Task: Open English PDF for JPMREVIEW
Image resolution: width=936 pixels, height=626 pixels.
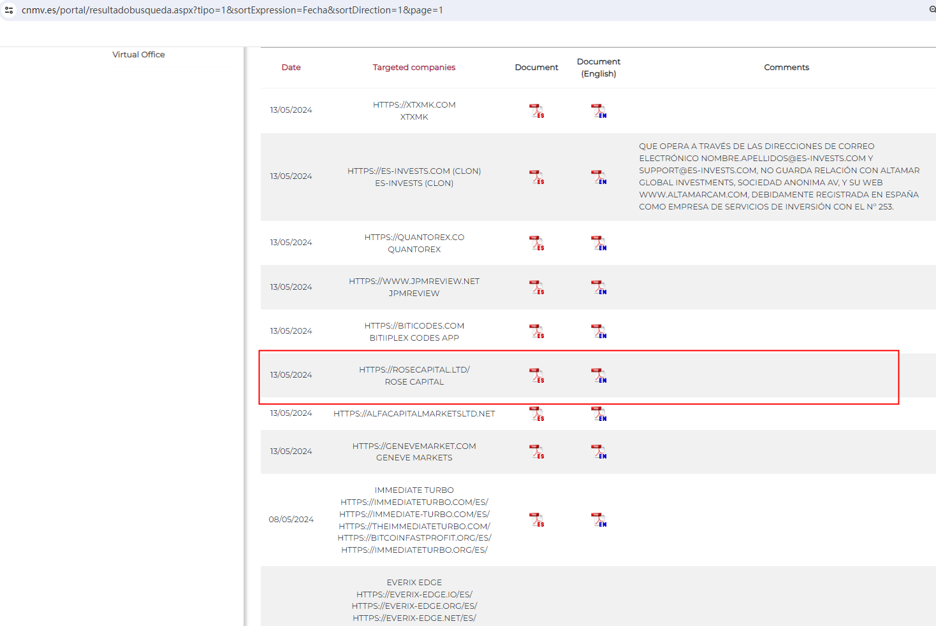Action: click(599, 287)
